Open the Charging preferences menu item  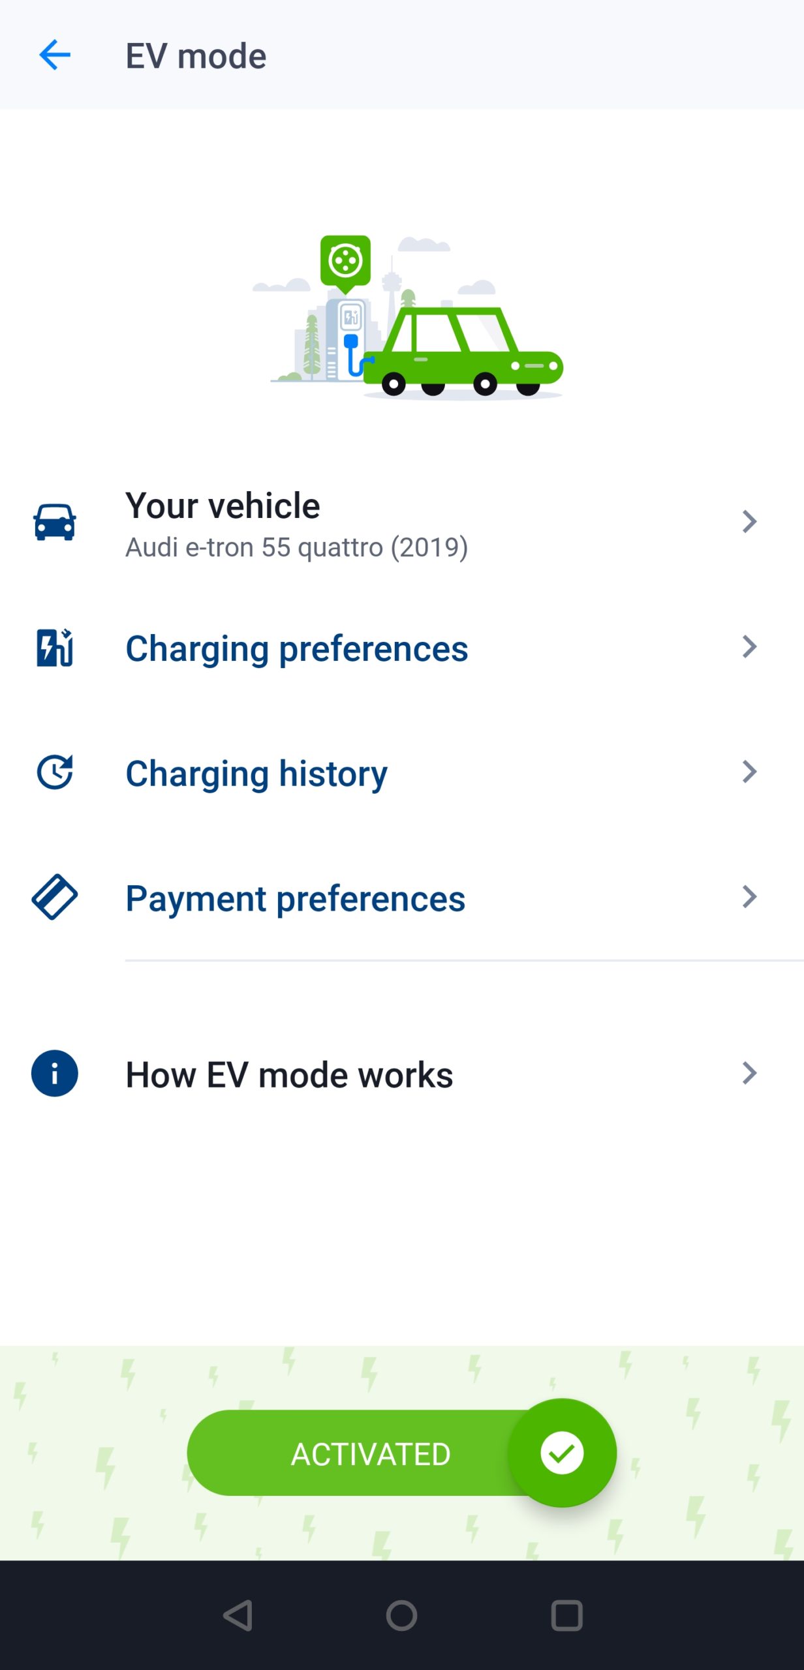297,648
